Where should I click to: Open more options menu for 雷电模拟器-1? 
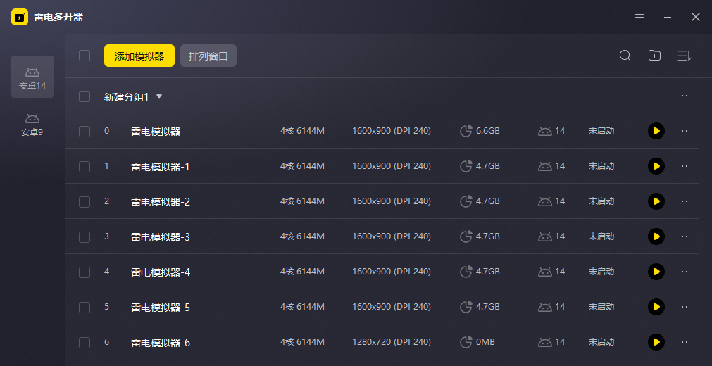coord(685,166)
